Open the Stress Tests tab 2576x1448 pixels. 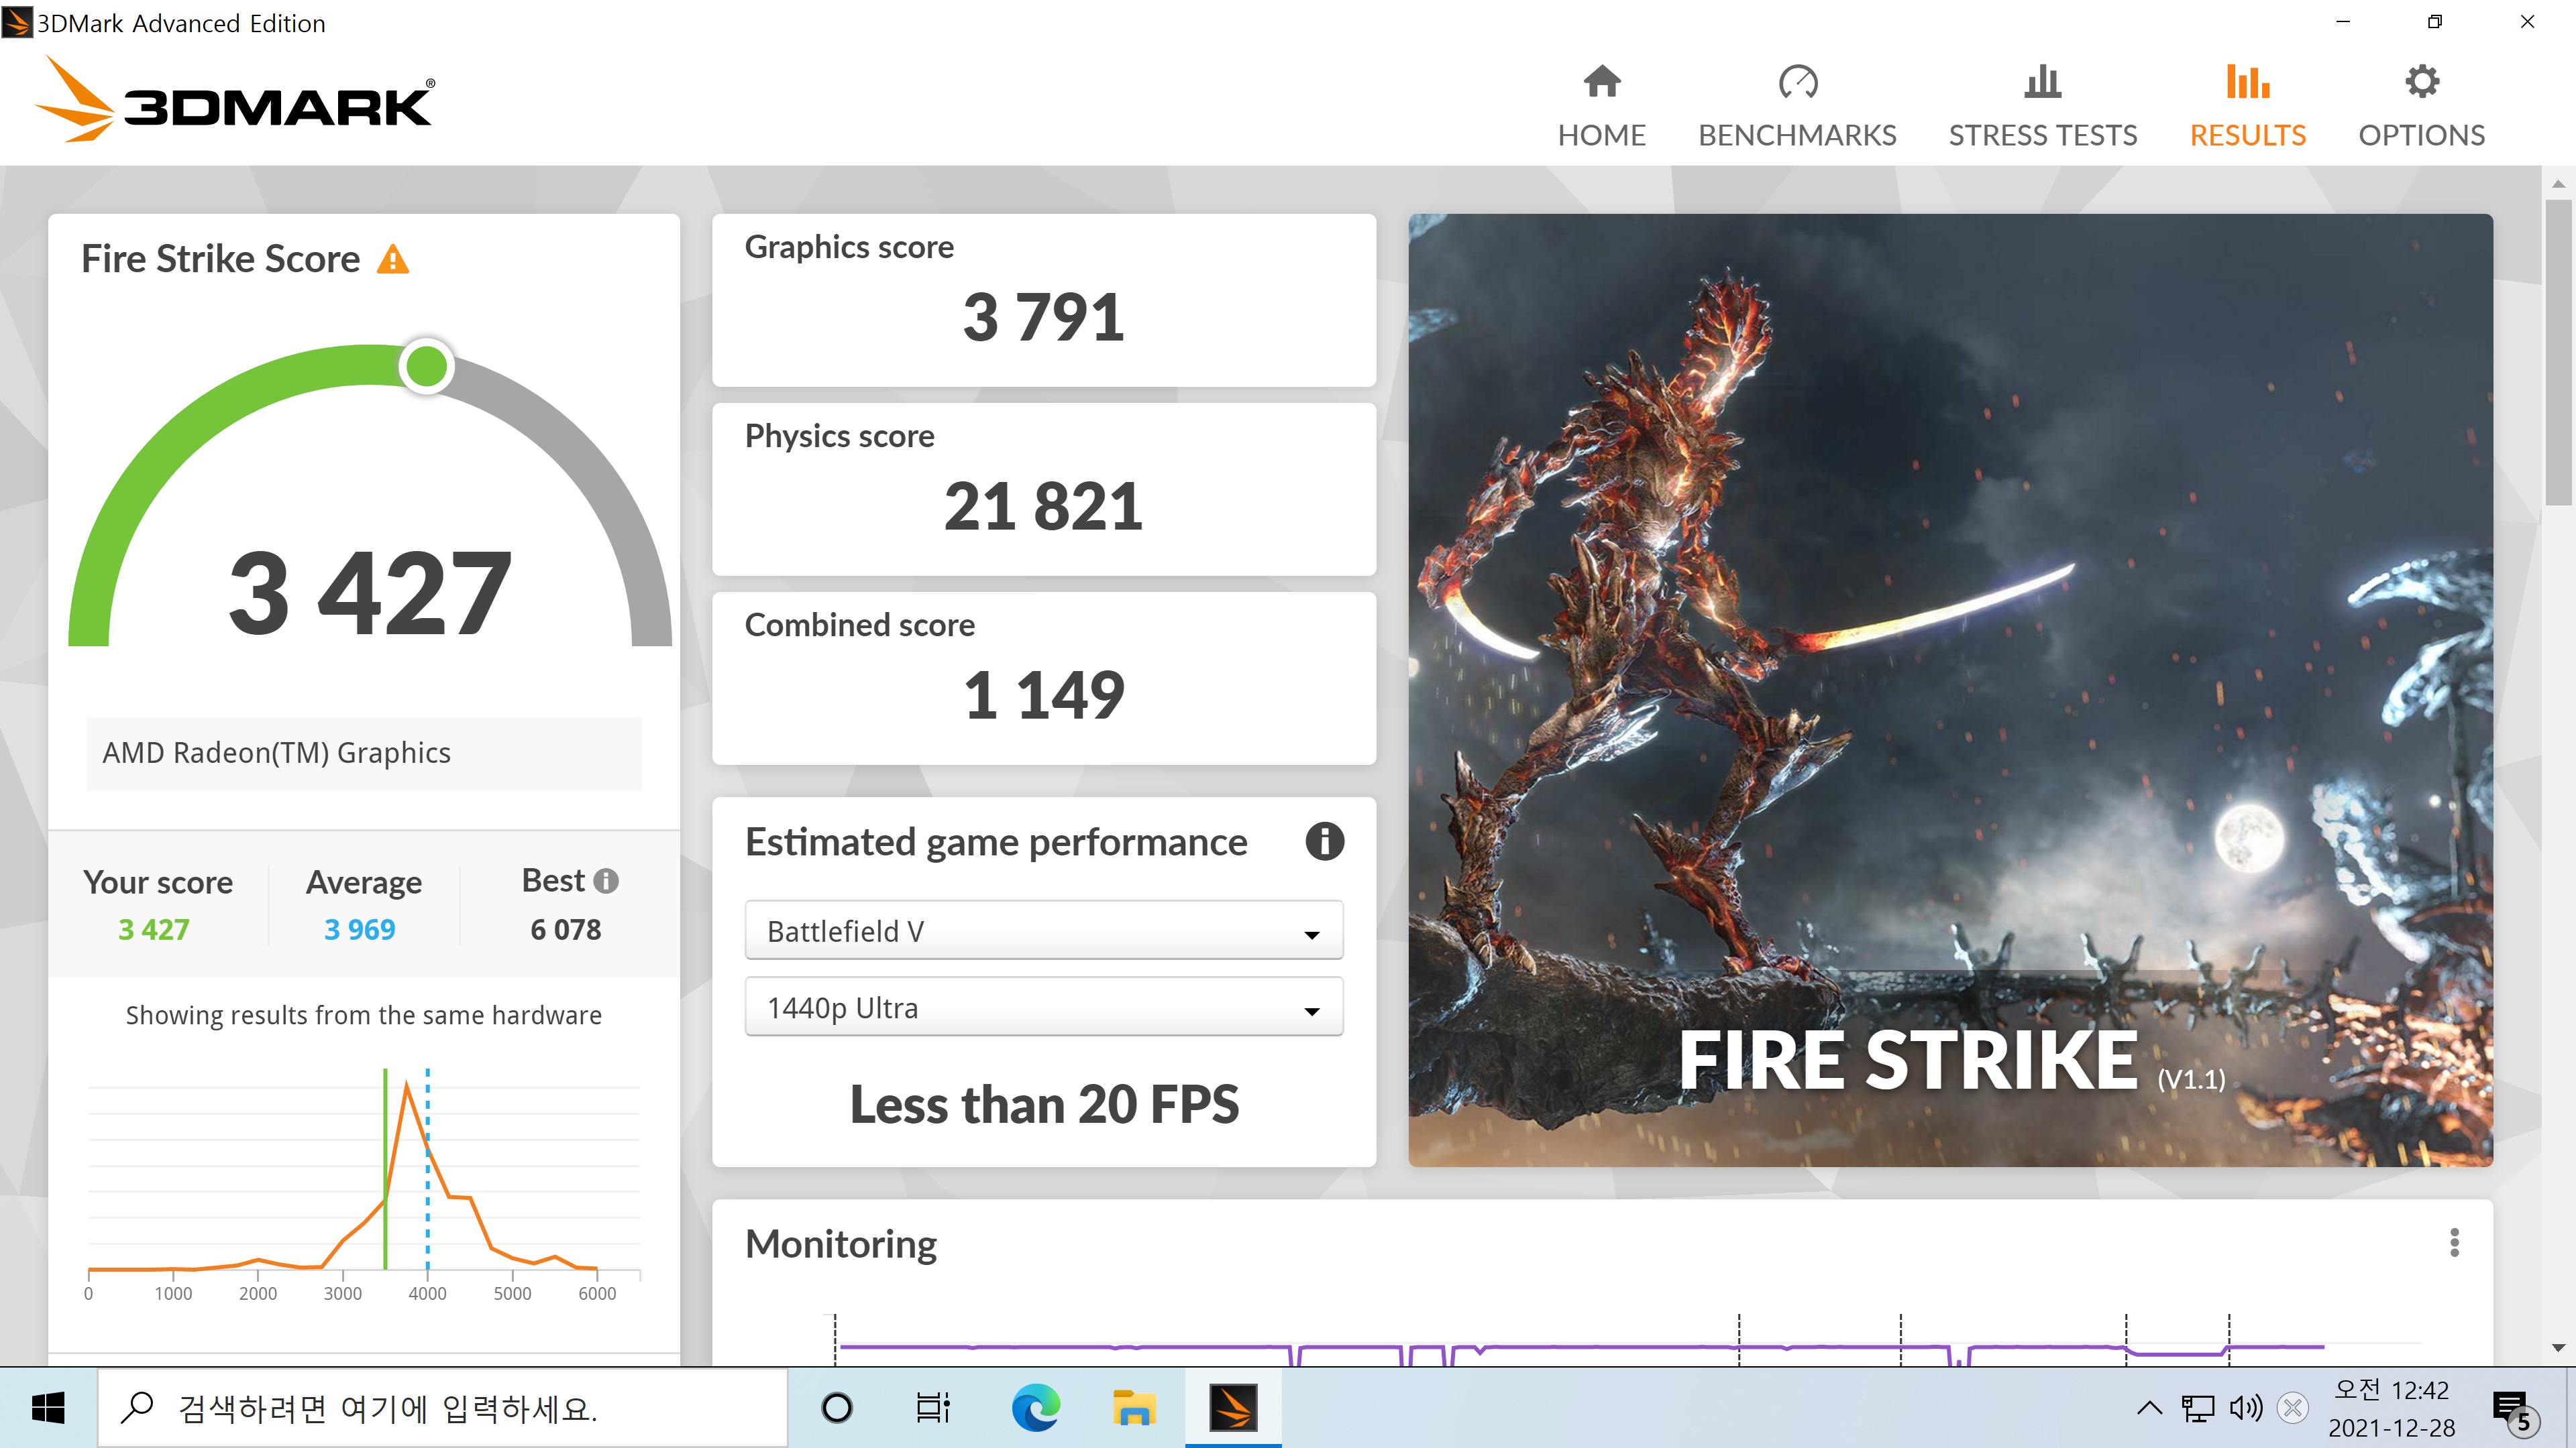(x=2042, y=105)
